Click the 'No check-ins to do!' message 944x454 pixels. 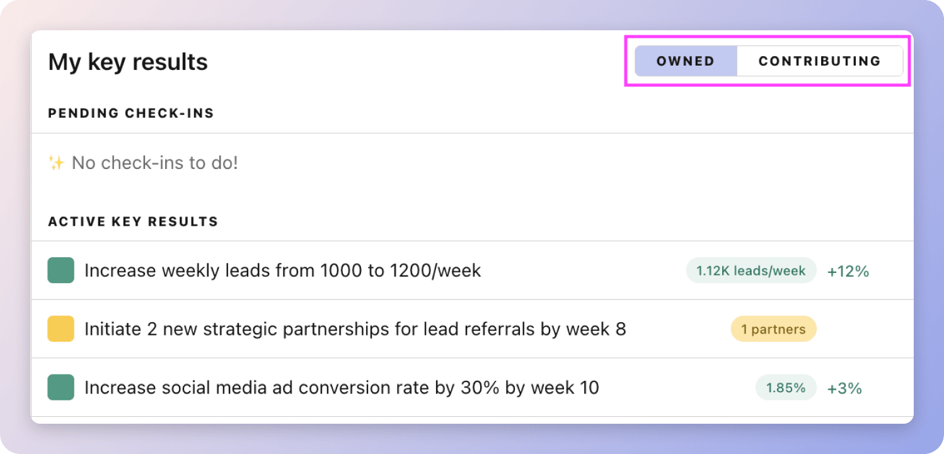(x=154, y=163)
